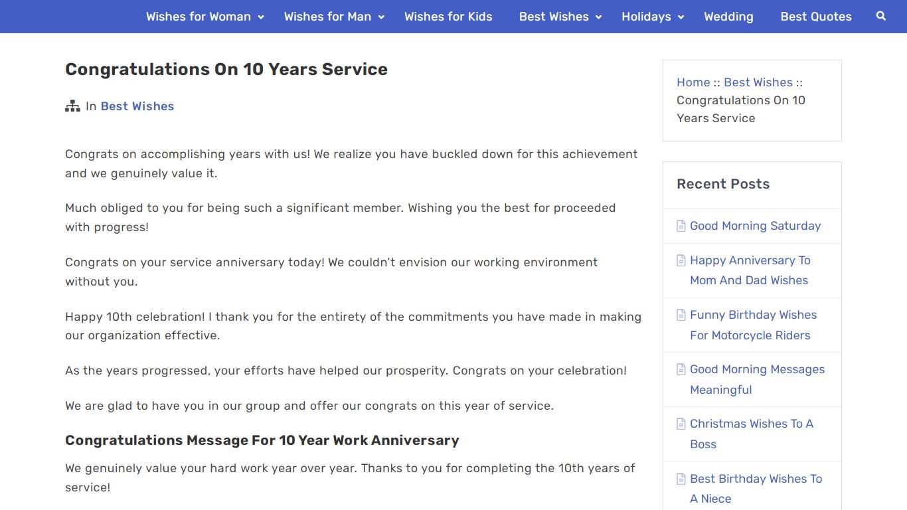Open Happy Anniversary To Mom And Dad Wishes
The width and height of the screenshot is (907, 510).
pyautogui.click(x=750, y=270)
